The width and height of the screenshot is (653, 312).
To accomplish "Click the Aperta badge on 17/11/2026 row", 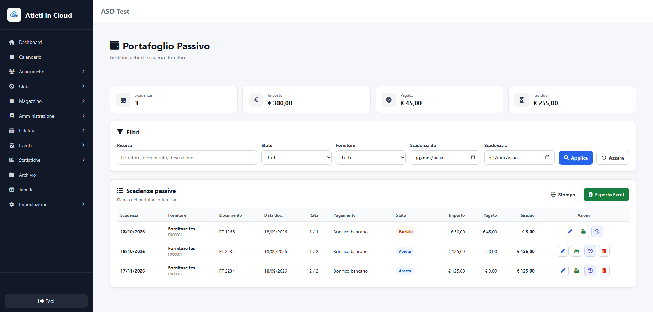I will pyautogui.click(x=405, y=271).
